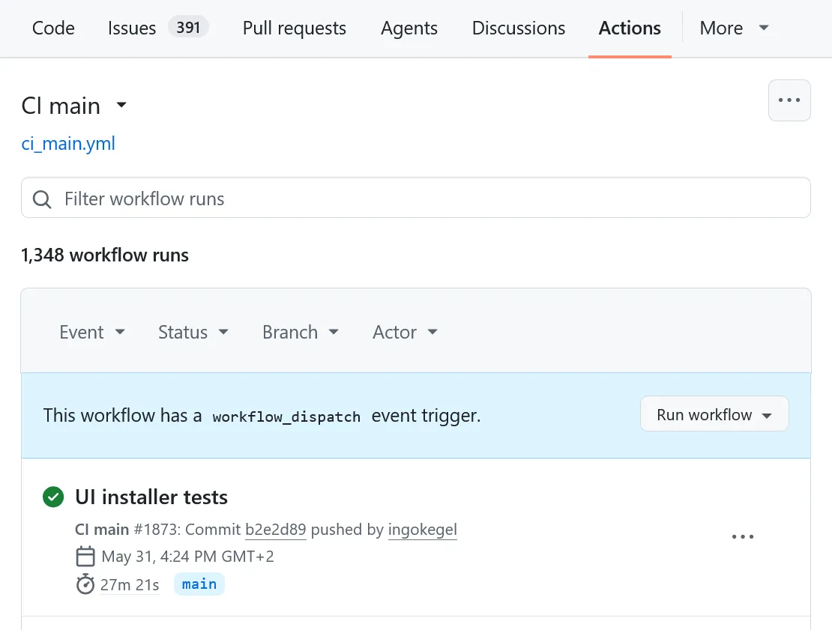Image resolution: width=832 pixels, height=630 pixels.
Task: Open ingokegel user profile link
Action: [422, 530]
